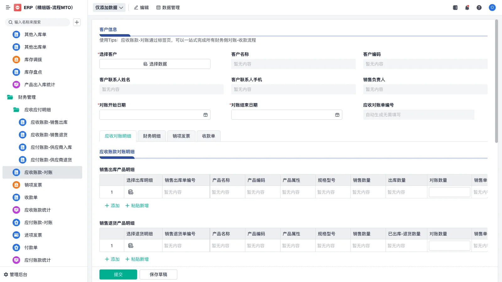The height and width of the screenshot is (282, 502).
Task: Open calendar picker for 对账开始日期
Action: pos(206,115)
